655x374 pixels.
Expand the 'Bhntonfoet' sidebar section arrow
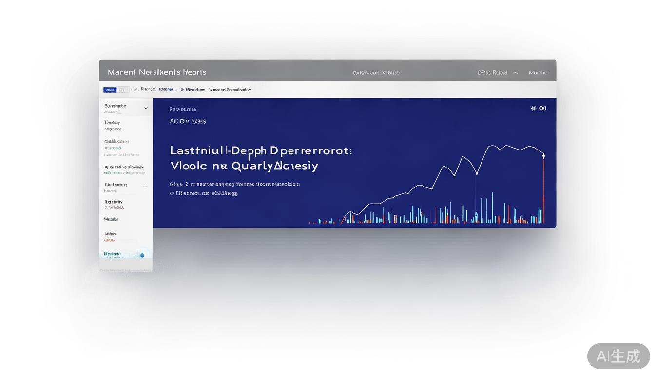[x=145, y=187]
